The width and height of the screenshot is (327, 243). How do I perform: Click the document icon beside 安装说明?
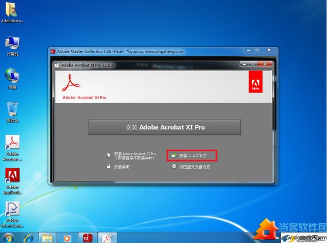tap(108, 167)
